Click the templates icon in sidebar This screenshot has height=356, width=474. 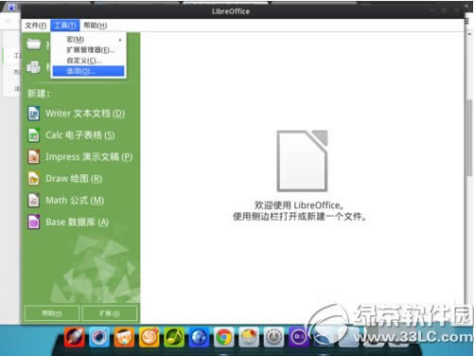(x=34, y=66)
